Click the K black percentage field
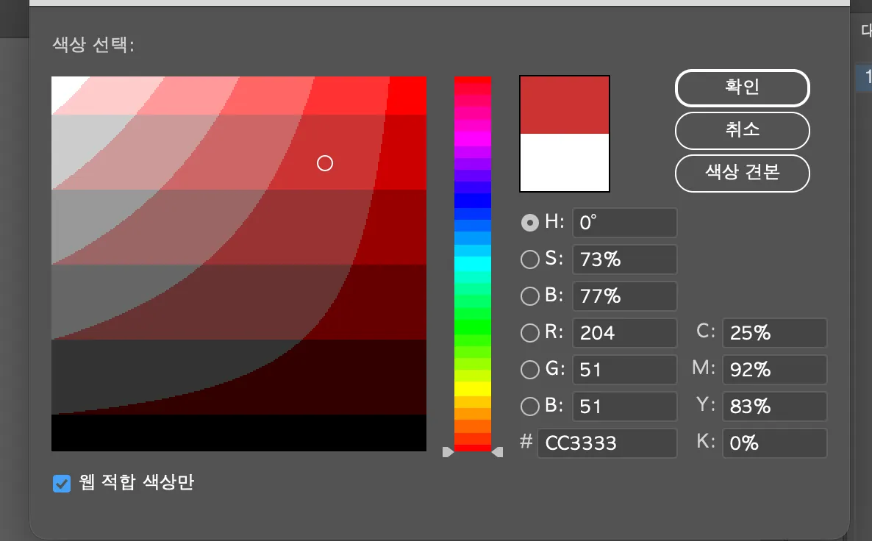Image resolution: width=872 pixels, height=541 pixels. click(774, 443)
